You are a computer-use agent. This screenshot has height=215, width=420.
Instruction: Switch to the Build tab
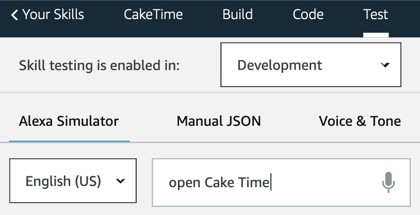click(237, 15)
